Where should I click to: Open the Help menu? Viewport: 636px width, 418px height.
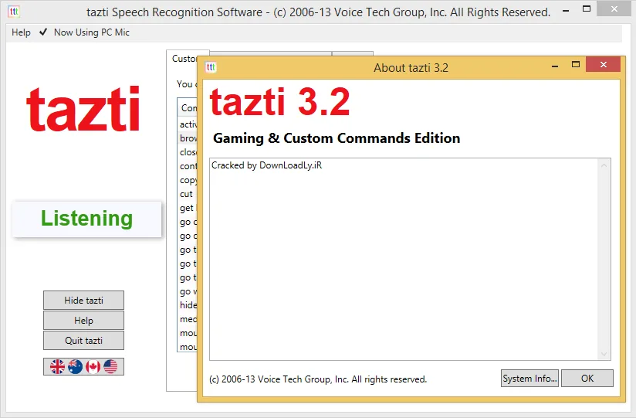[21, 32]
